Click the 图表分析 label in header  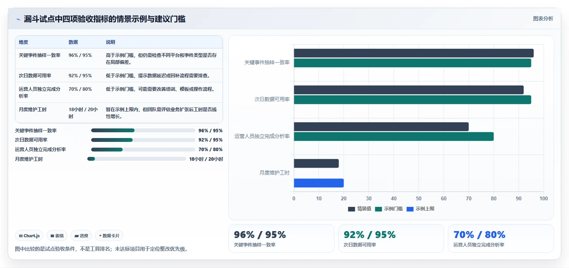(x=543, y=18)
